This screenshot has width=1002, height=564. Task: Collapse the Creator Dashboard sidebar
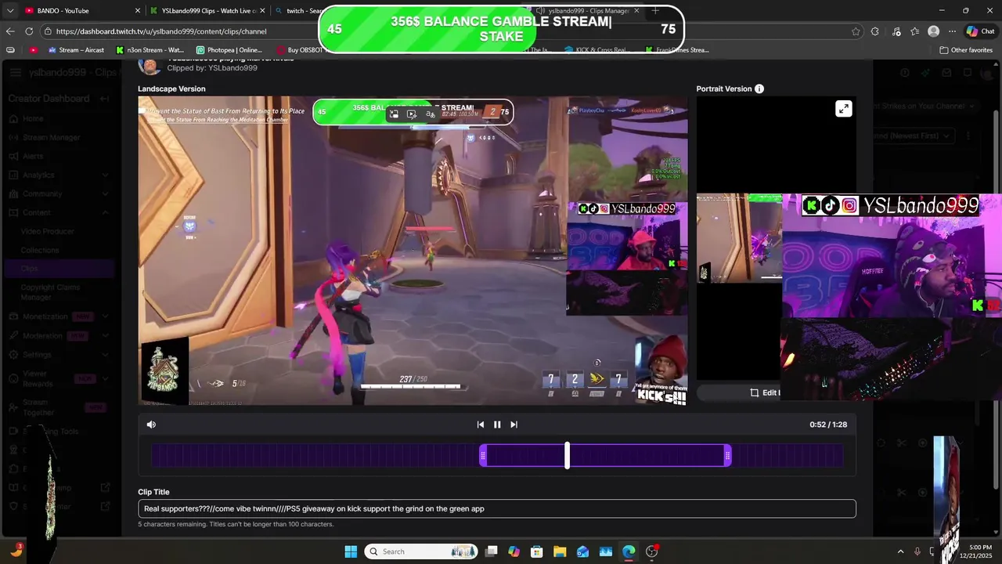point(104,99)
